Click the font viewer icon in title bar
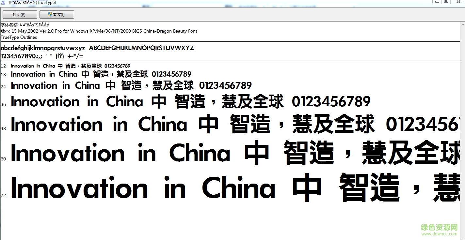This screenshot has height=240, width=465. pos(3,2)
